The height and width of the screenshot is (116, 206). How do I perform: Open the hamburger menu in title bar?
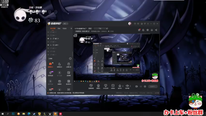148,24
